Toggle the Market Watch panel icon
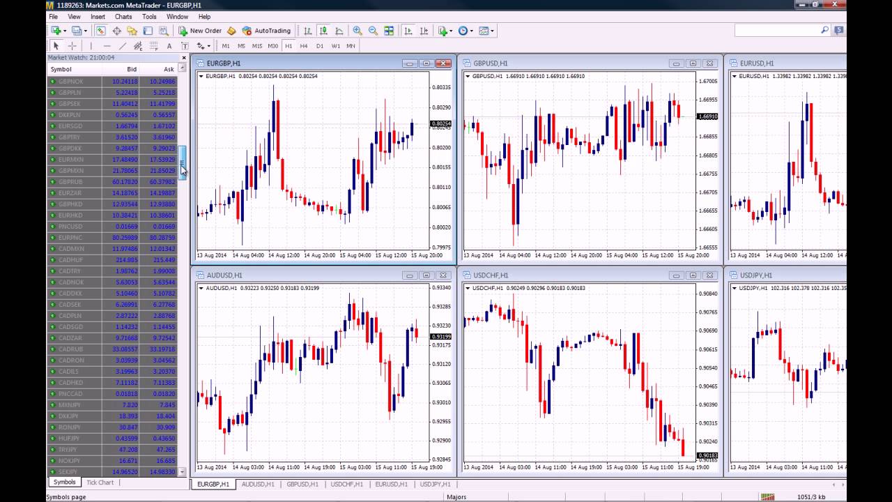This screenshot has height=502, width=892. [x=100, y=31]
